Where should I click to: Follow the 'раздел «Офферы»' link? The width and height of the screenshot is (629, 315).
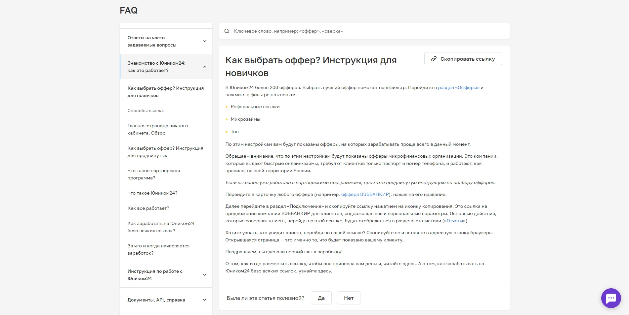459,87
